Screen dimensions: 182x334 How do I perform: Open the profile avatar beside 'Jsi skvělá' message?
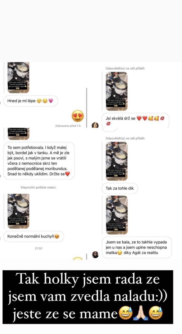pos(95,125)
